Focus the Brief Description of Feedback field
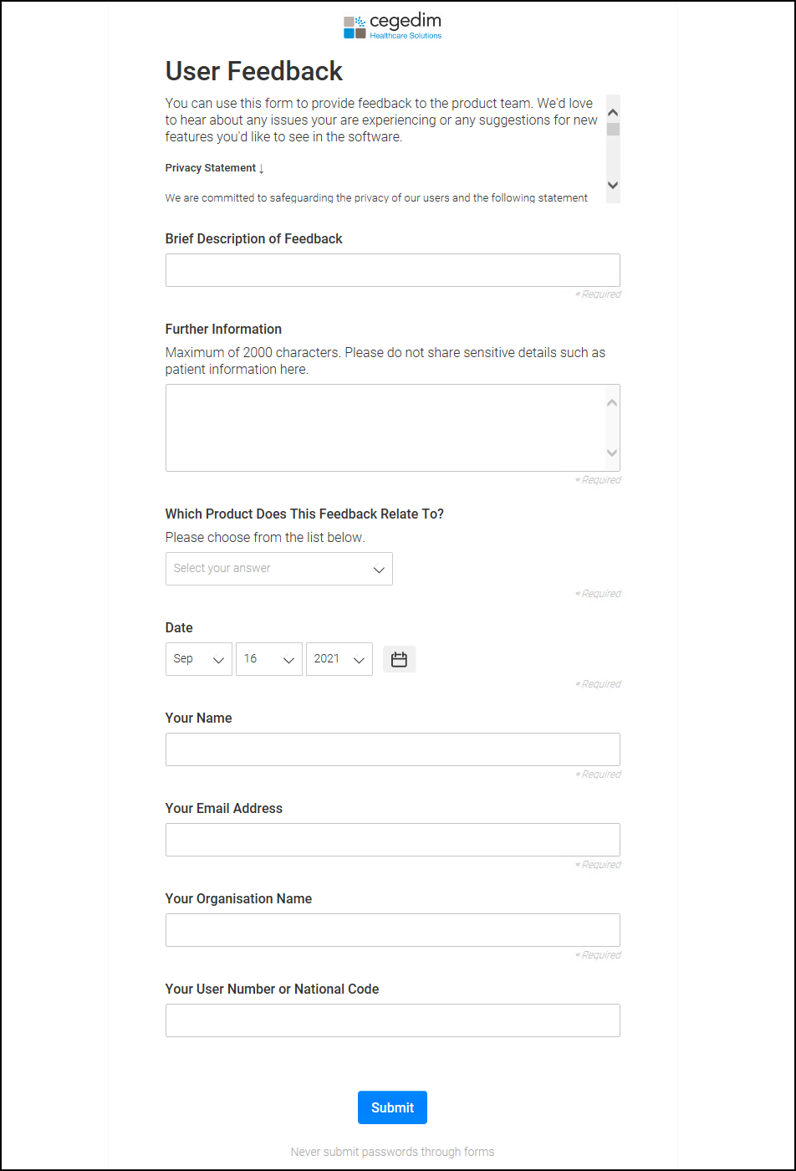 click(392, 270)
